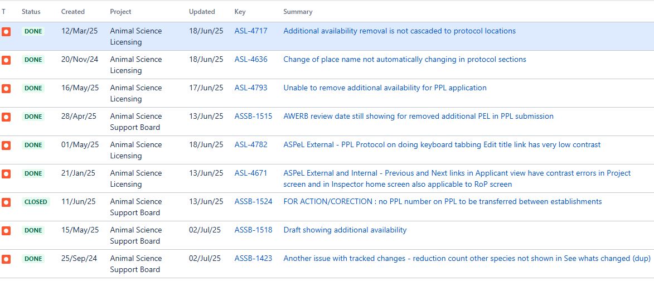This screenshot has height=281, width=654.
Task: Open issue key ASL-4717
Action: 251,31
